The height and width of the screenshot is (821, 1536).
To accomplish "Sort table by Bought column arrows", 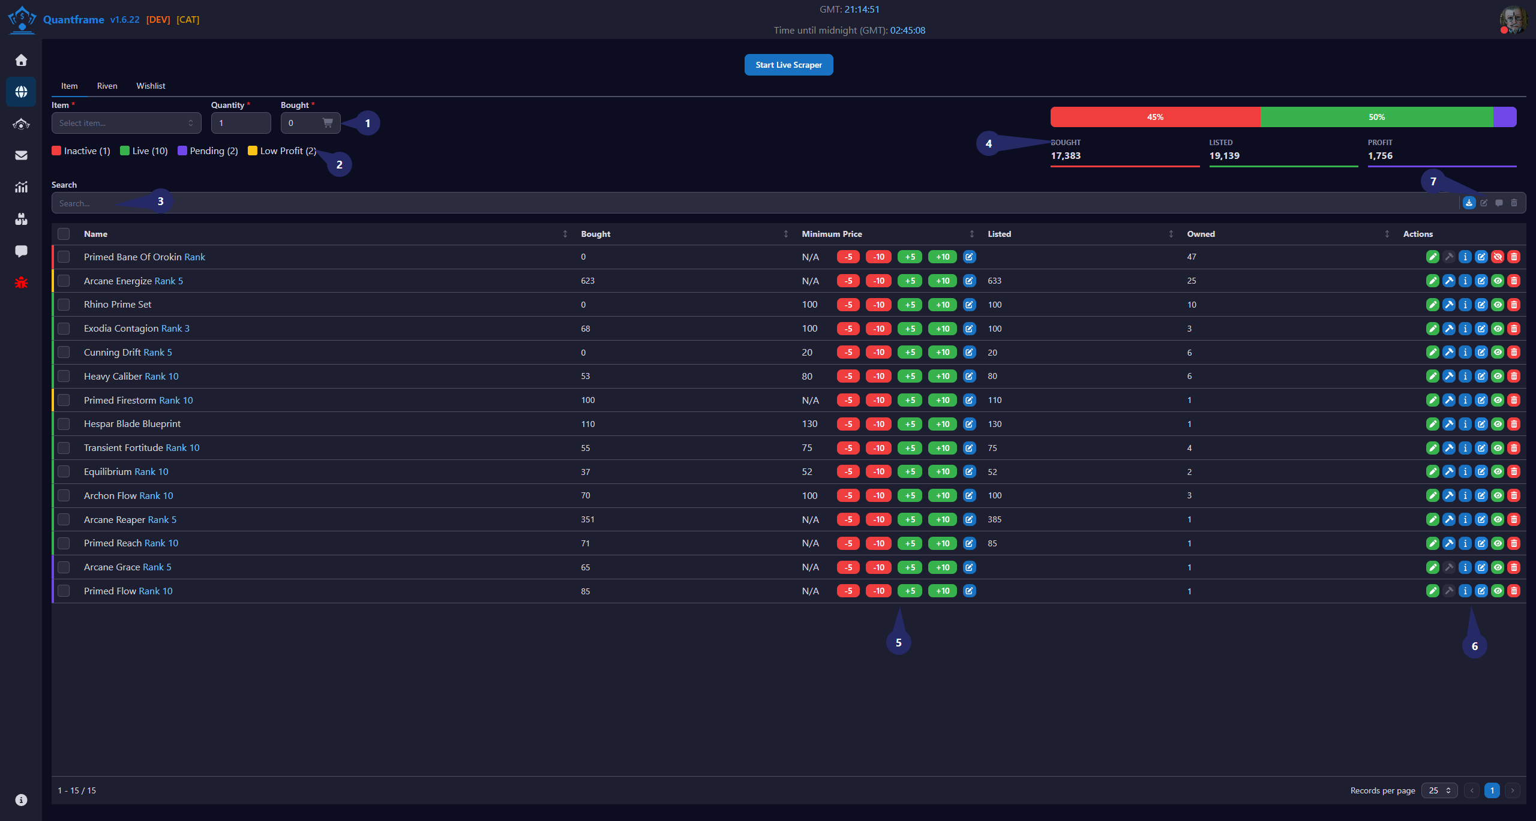I will click(x=785, y=234).
